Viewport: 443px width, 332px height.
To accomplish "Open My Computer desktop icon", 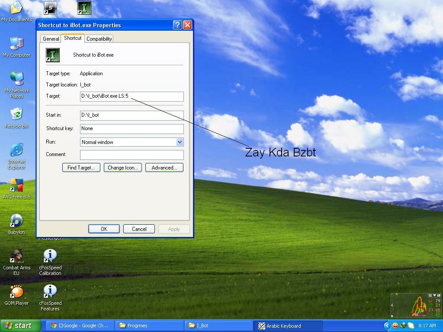I will 16,48.
